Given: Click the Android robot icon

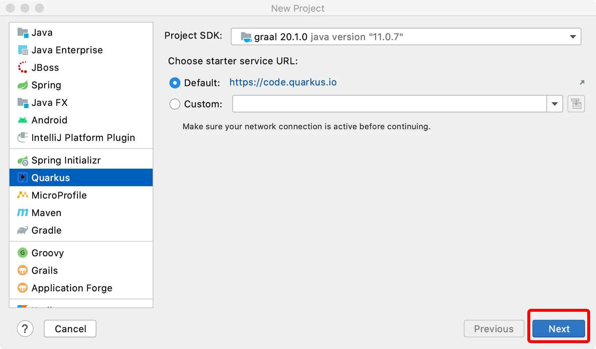Looking at the screenshot, I should [23, 120].
